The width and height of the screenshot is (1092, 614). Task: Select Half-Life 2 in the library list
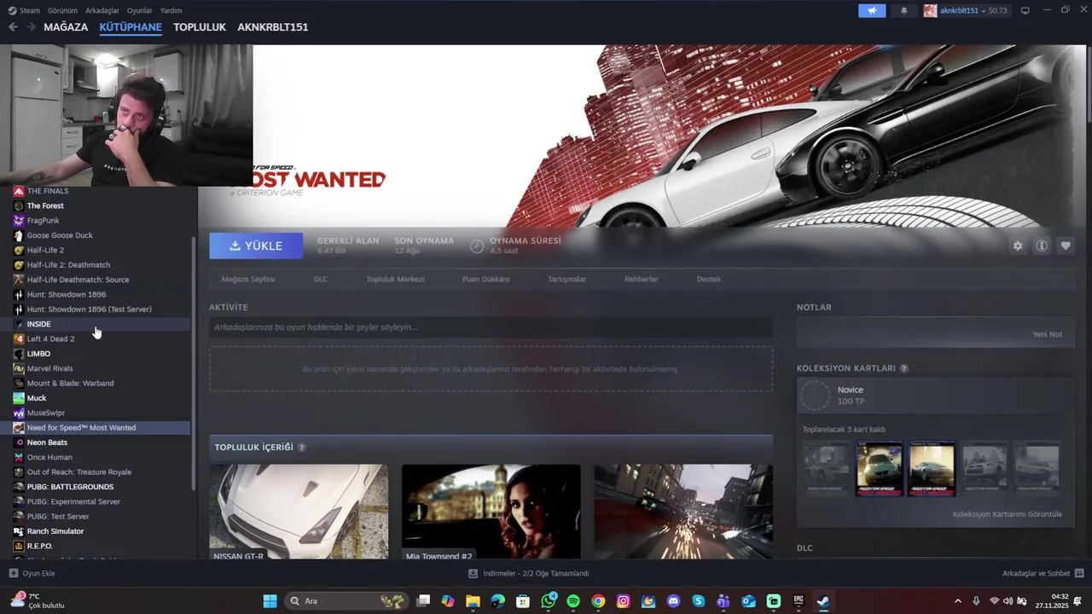pyautogui.click(x=96, y=250)
